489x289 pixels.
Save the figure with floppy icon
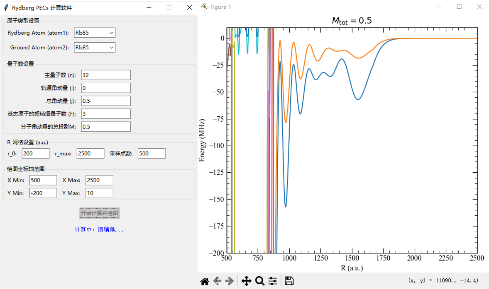289,281
